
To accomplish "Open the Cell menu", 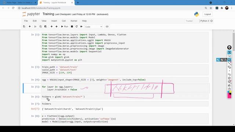I will pos(64,21).
